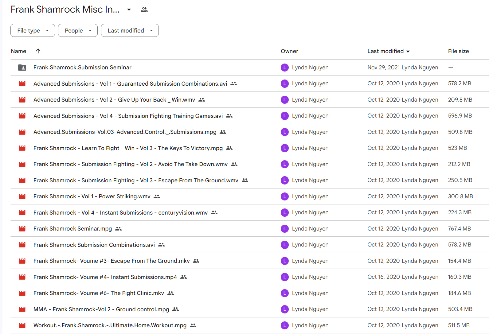Select Submission Fighting - Vol 3 - Escape From The Ground.wmv
This screenshot has width=489, height=334.
pyautogui.click(x=136, y=180)
